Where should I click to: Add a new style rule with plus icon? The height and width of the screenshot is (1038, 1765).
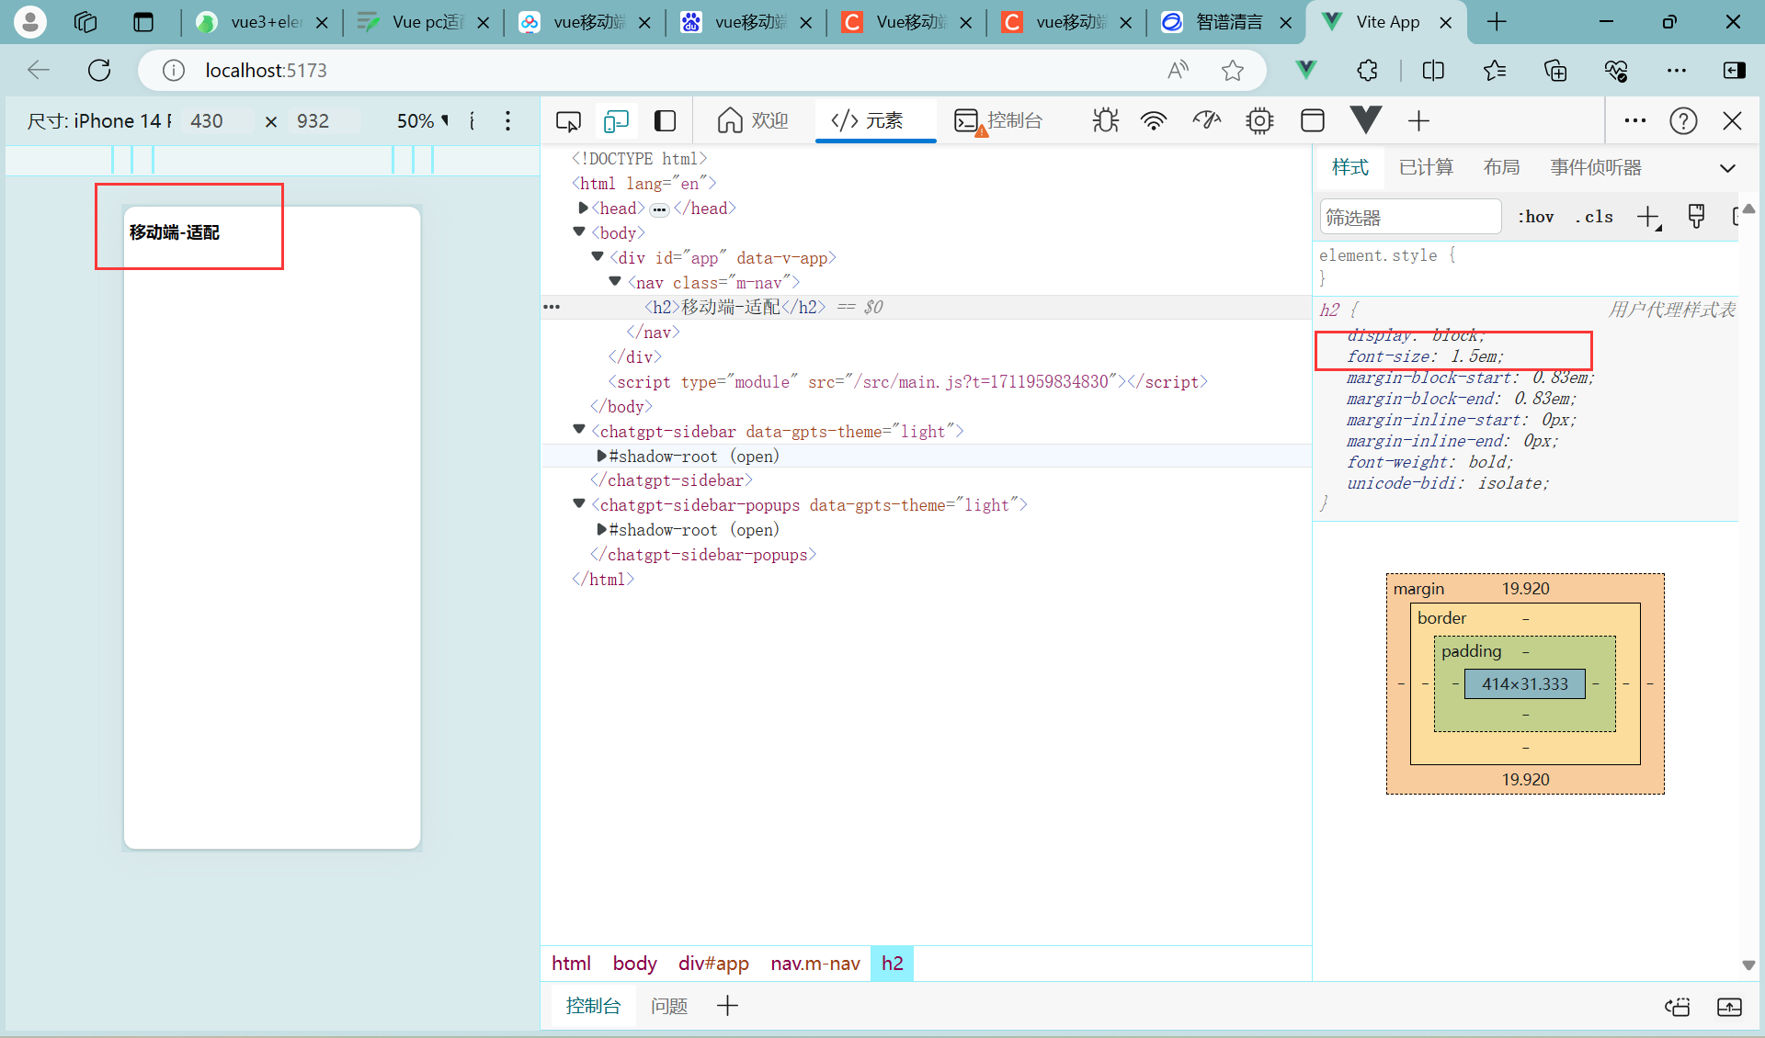[1646, 217]
